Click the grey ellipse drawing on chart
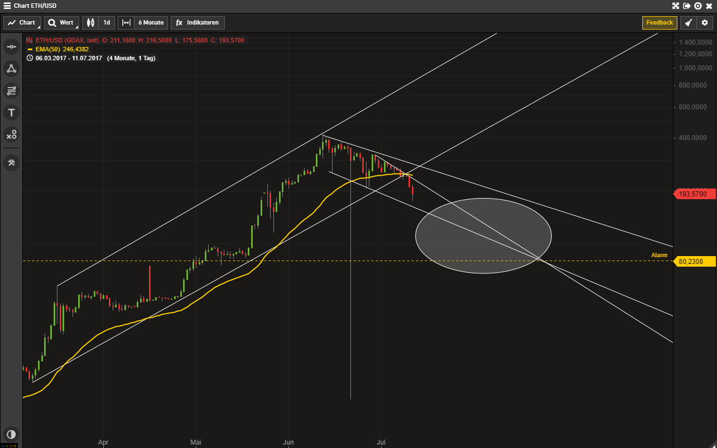This screenshot has height=448, width=717. (483, 236)
